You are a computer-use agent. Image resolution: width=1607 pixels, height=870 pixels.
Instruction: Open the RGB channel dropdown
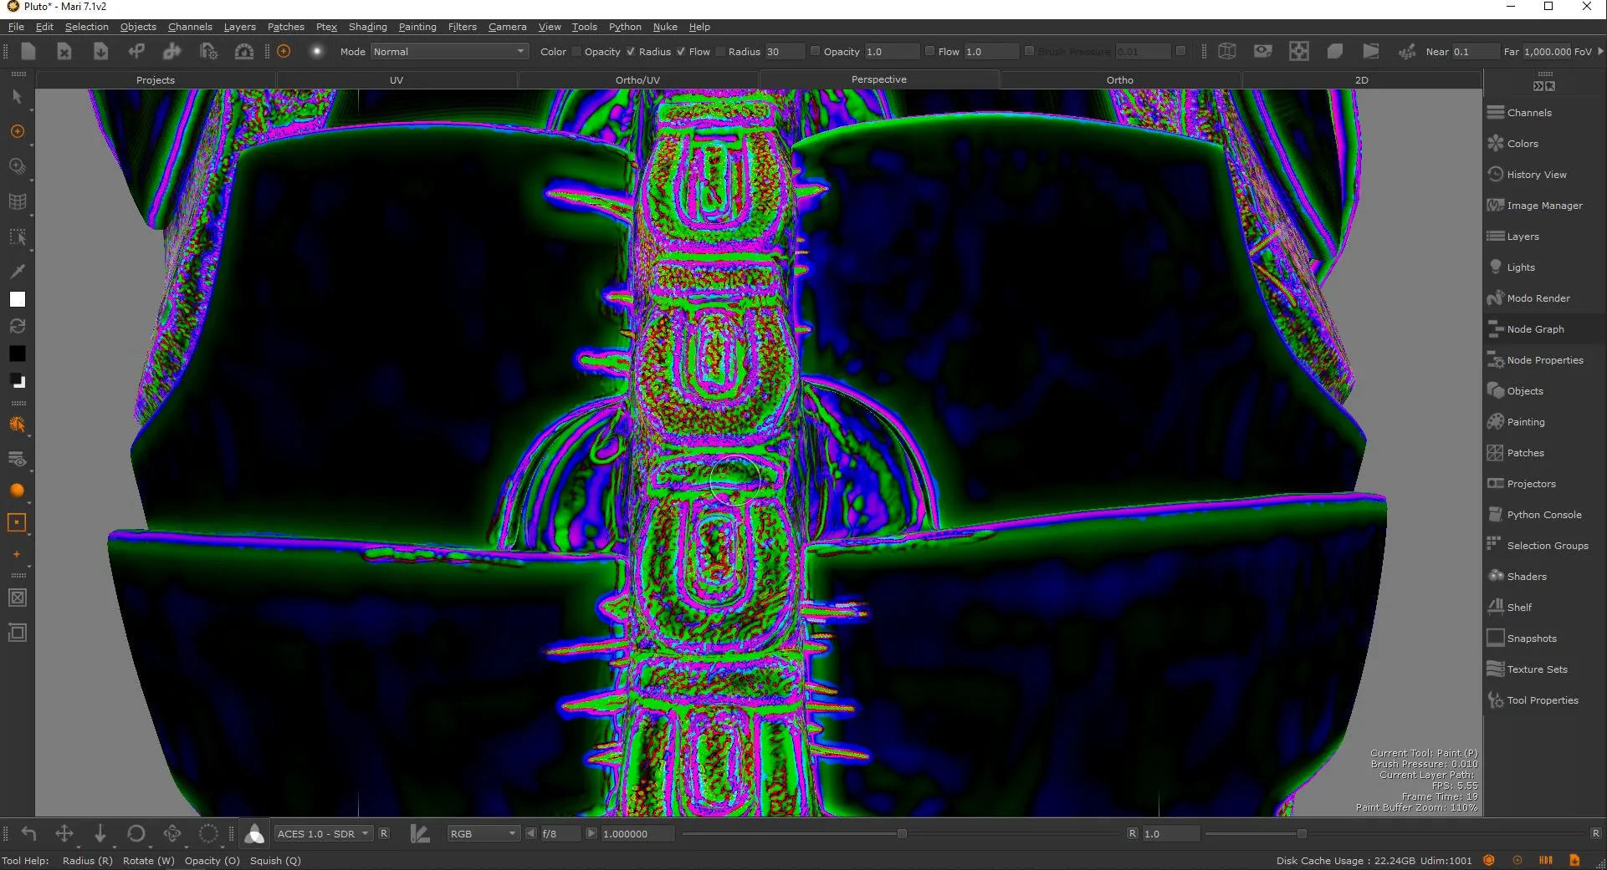pos(484,834)
